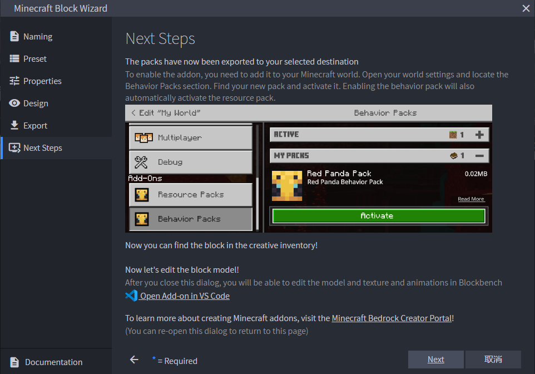Click the Preset list icon
The image size is (535, 374).
click(14, 59)
